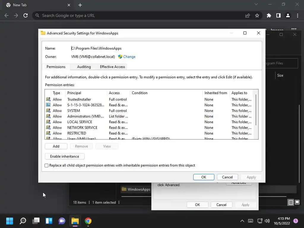The height and width of the screenshot is (228, 304).
Task: Click the user icon beside Administrators row
Action: tap(48, 116)
